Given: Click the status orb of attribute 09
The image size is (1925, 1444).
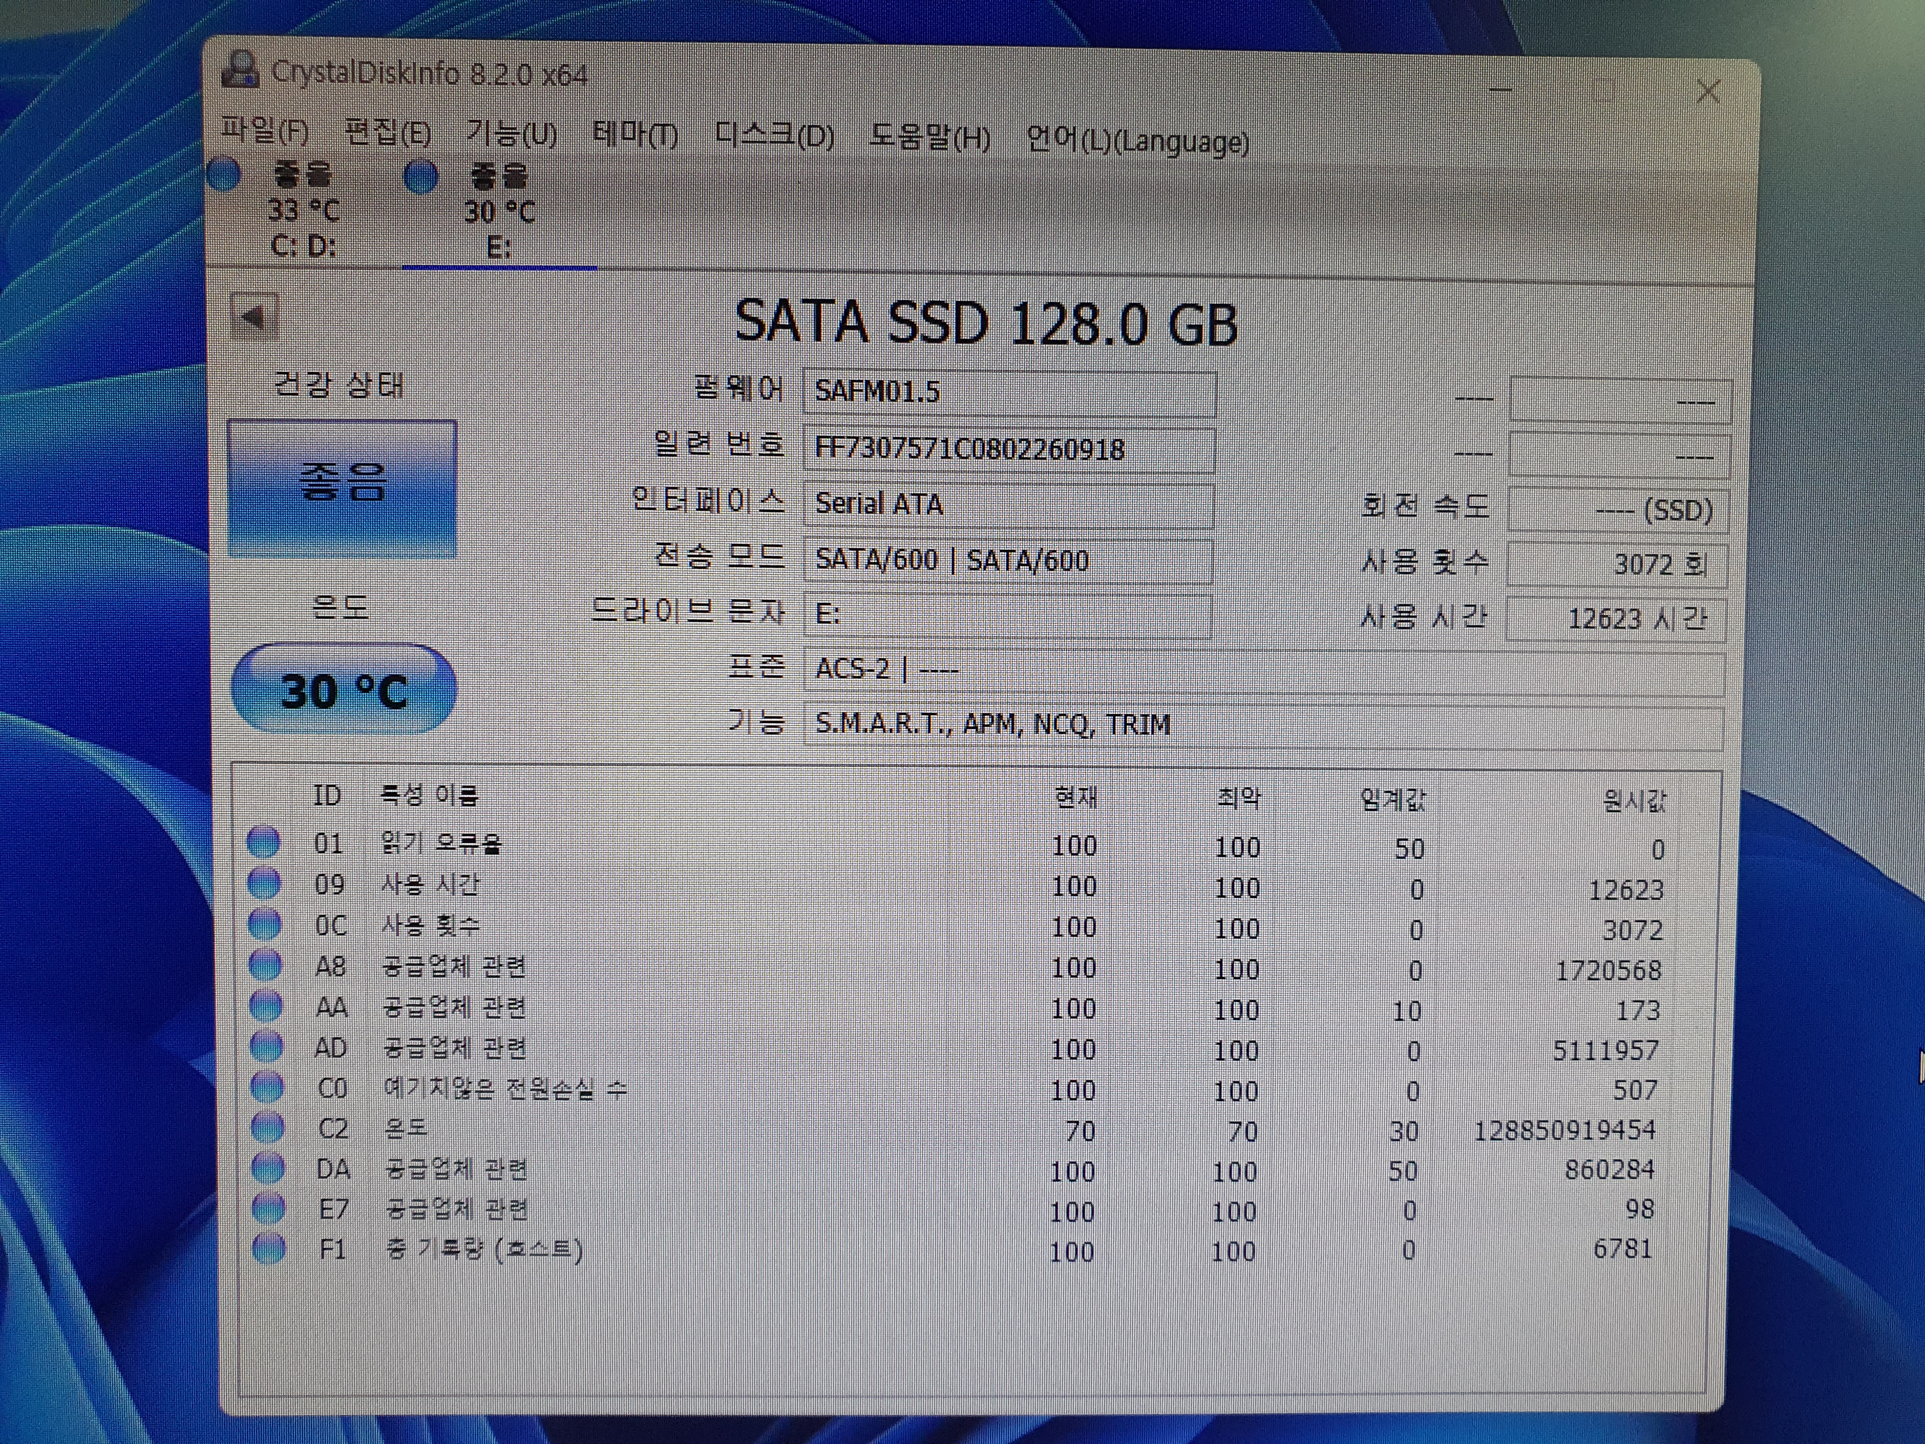Looking at the screenshot, I should [x=264, y=882].
